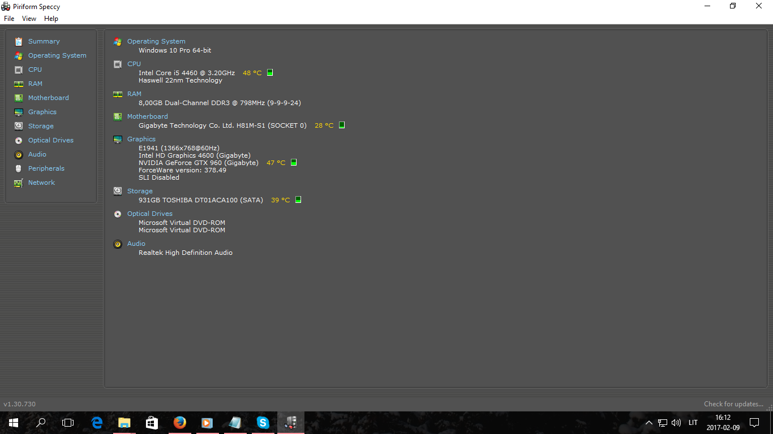This screenshot has height=434, width=773.
Task: Open the Optical Drives heading link in summary
Action: [x=150, y=214]
